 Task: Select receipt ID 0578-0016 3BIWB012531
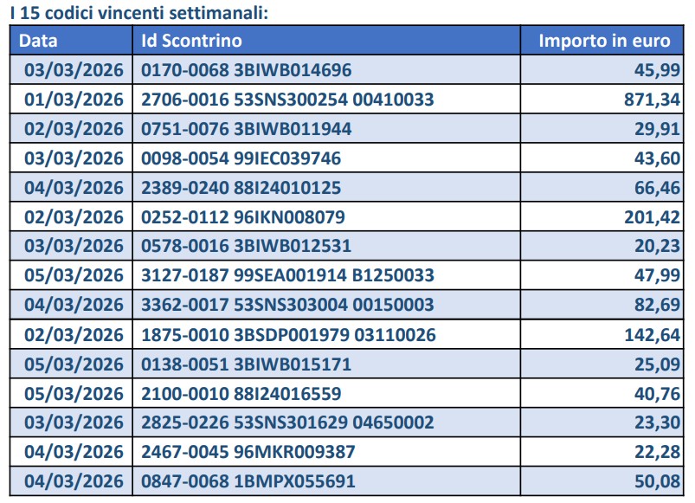tap(247, 246)
